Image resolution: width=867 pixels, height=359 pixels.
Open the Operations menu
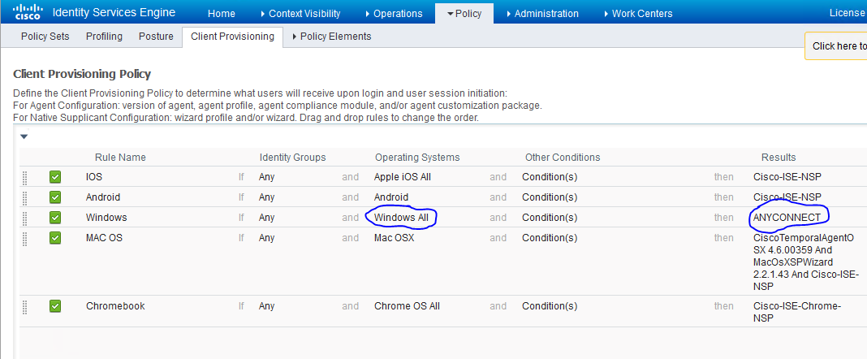click(x=394, y=13)
